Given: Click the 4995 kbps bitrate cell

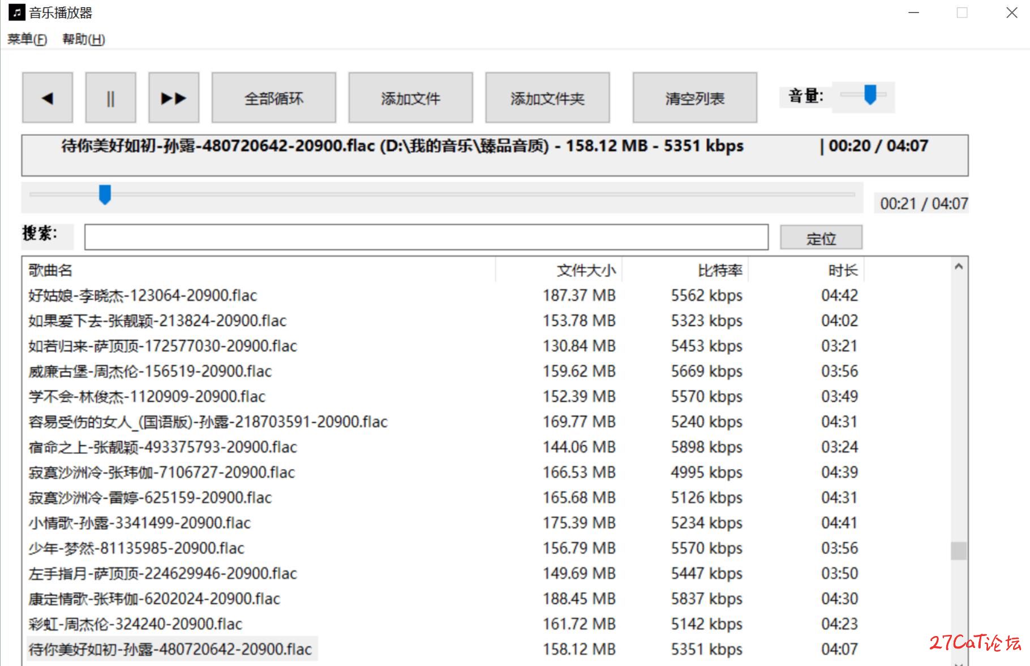Looking at the screenshot, I should coord(706,472).
